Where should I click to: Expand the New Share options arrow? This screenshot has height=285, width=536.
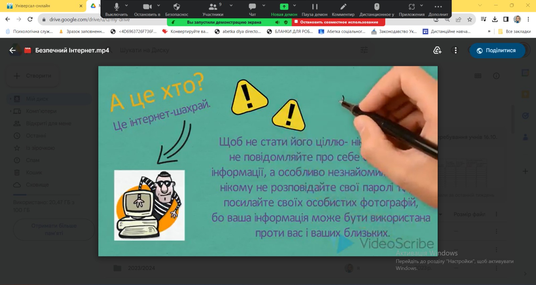pyautogui.click(x=294, y=5)
